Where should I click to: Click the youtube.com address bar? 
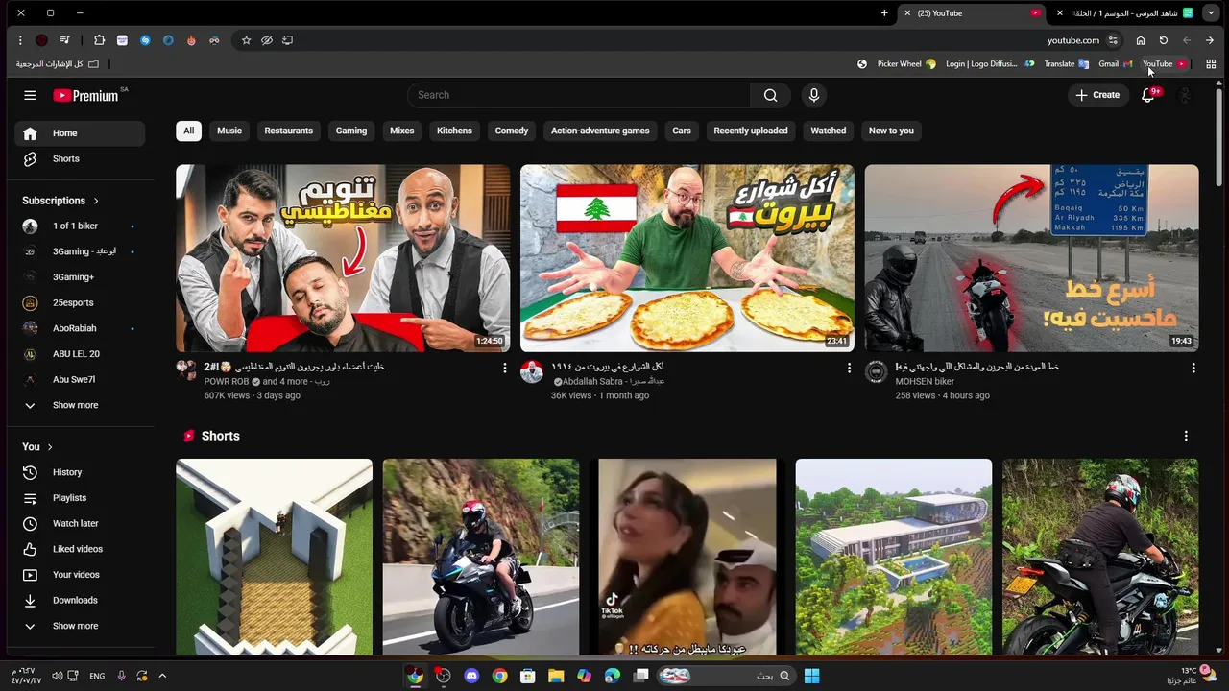(x=1072, y=40)
